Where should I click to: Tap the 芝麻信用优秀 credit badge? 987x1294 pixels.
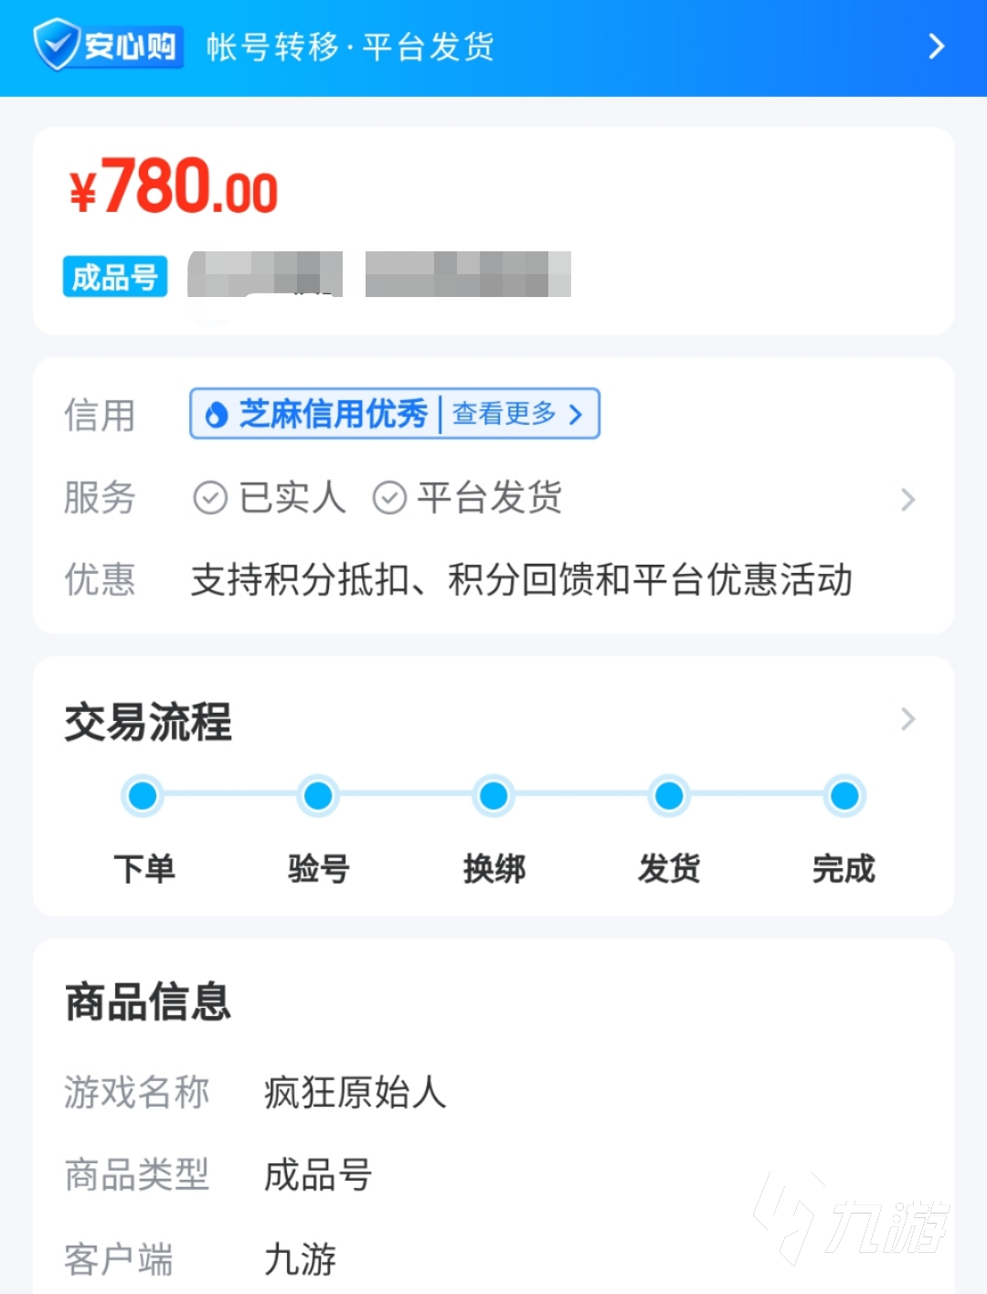pyautogui.click(x=334, y=414)
